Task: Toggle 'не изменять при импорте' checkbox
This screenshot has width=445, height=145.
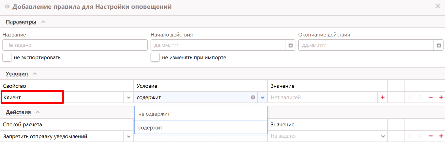Action: click(x=155, y=57)
